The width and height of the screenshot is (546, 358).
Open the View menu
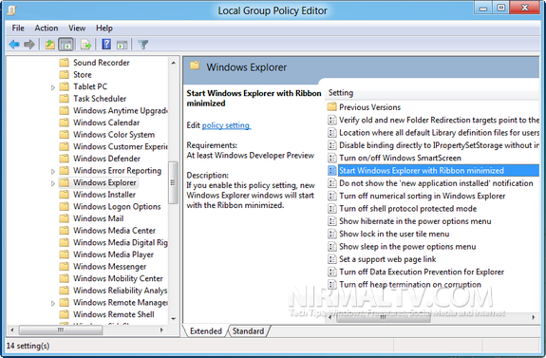coord(77,28)
